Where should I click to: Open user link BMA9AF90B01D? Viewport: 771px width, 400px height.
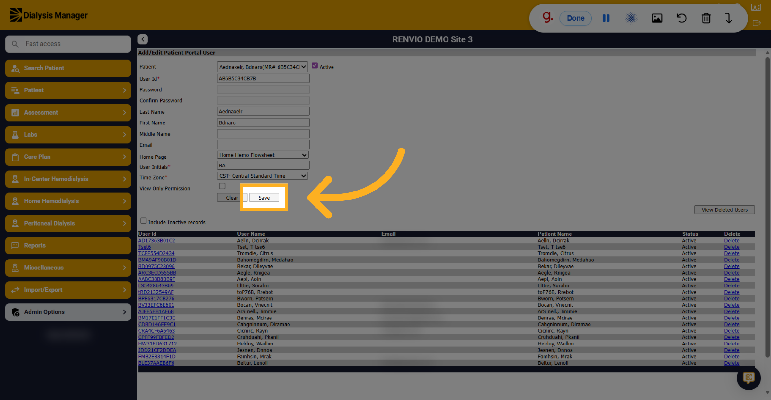157,260
